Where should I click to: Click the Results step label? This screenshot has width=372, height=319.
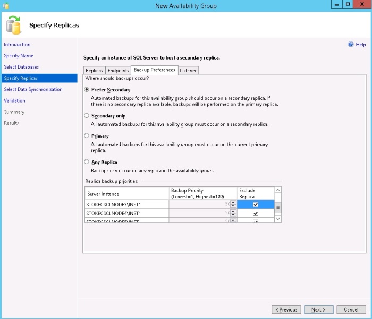(x=11, y=123)
